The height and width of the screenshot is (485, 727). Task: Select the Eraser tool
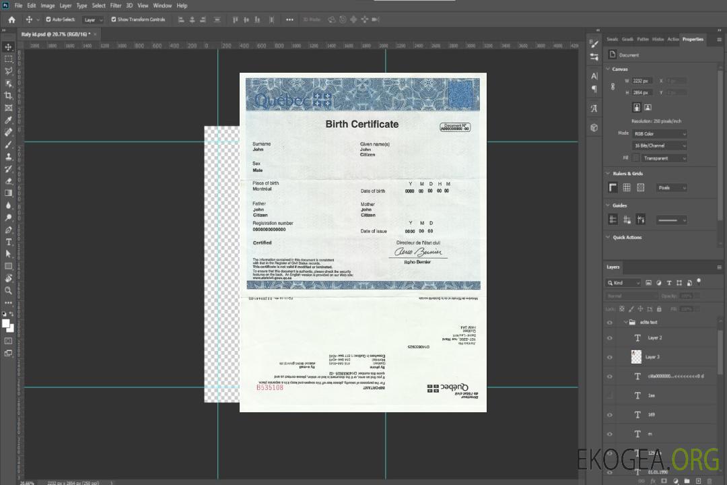pos(8,181)
